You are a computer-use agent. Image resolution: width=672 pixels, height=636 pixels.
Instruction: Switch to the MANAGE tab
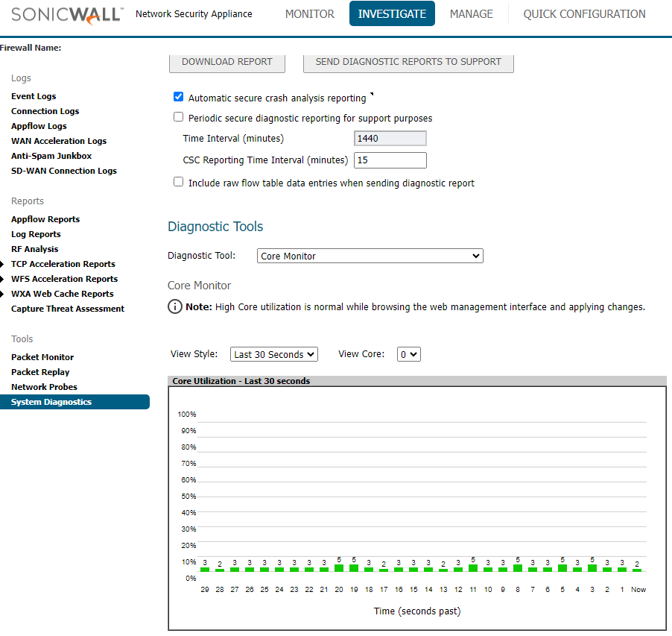pos(472,14)
